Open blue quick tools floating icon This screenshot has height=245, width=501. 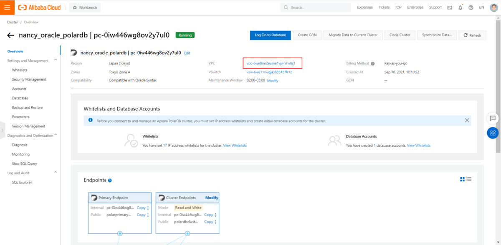[493, 133]
